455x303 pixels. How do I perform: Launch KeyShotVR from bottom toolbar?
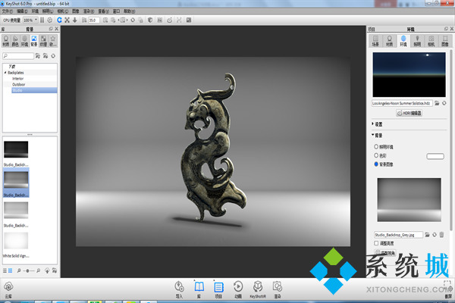258,288
